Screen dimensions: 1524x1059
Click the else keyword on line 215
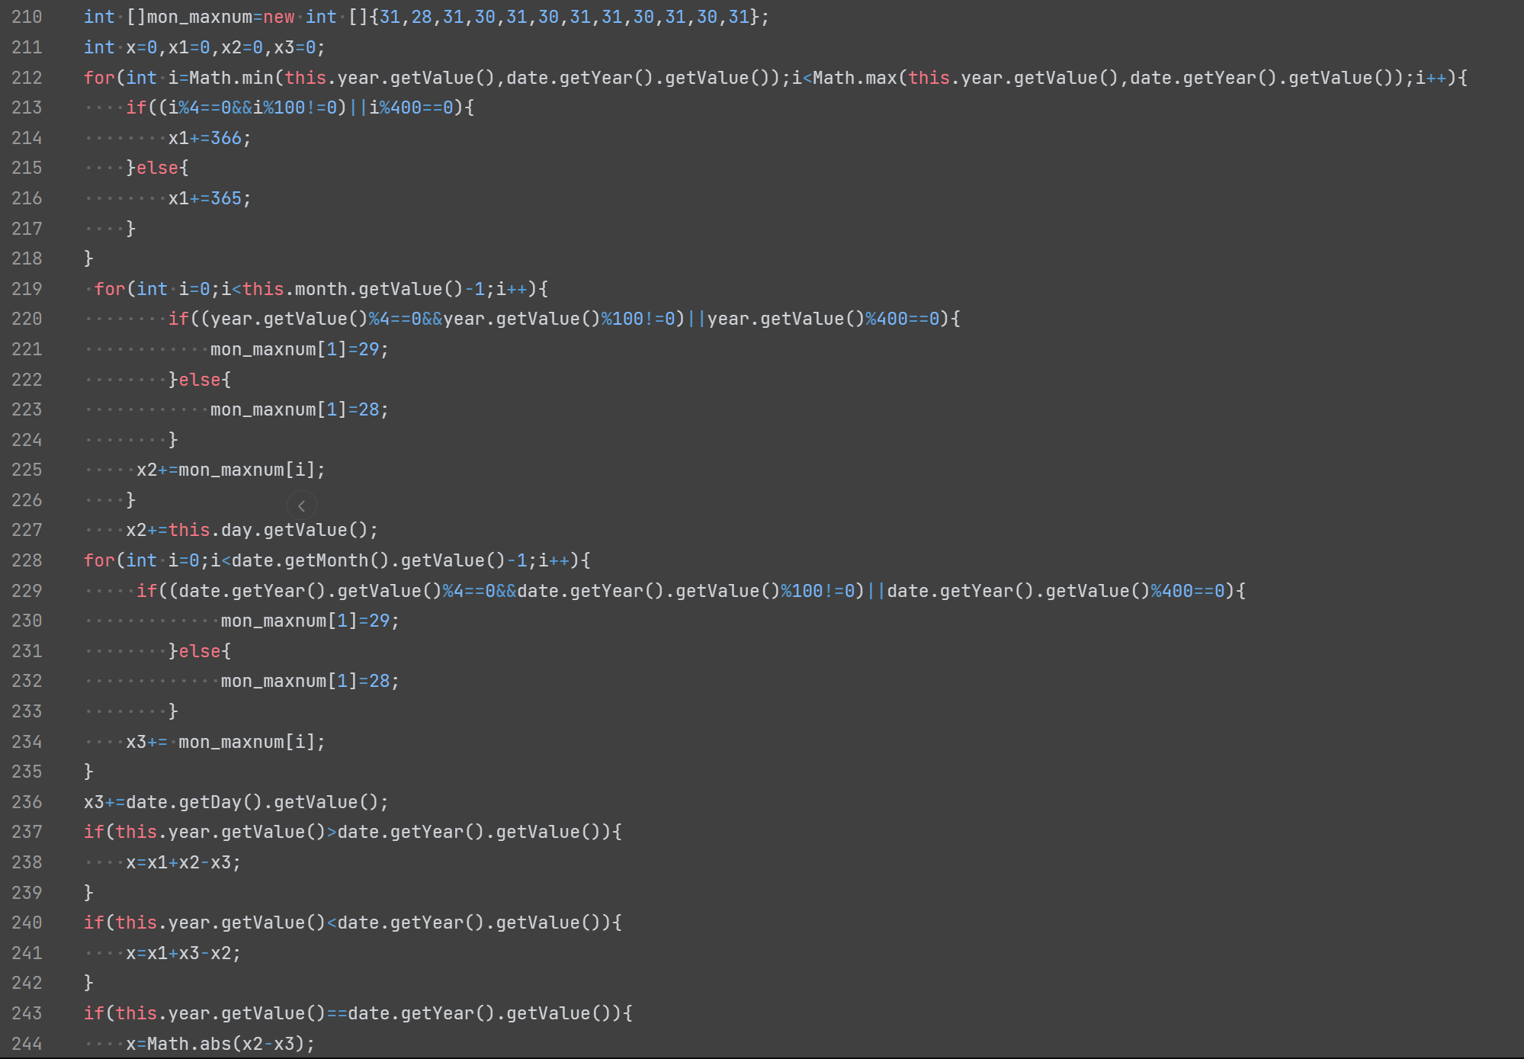(157, 168)
